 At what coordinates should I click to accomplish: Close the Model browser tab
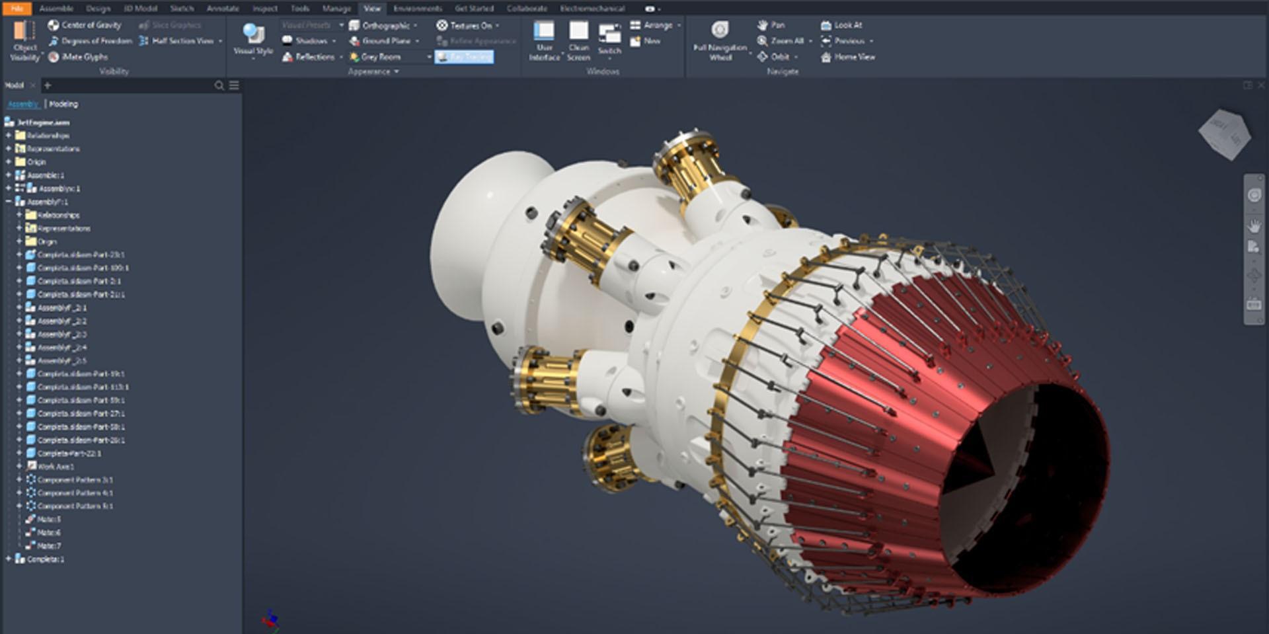(33, 85)
